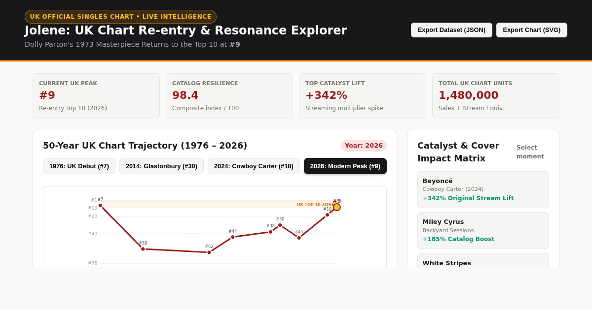Select the 2026: Modern Peak (#9) tab

pos(345,166)
